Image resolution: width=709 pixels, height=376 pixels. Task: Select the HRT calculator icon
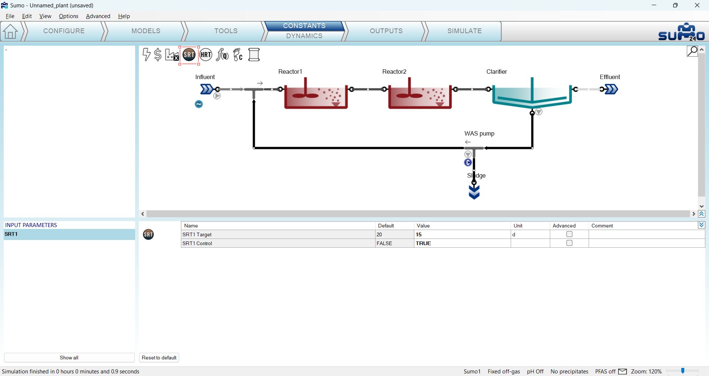[x=206, y=55]
